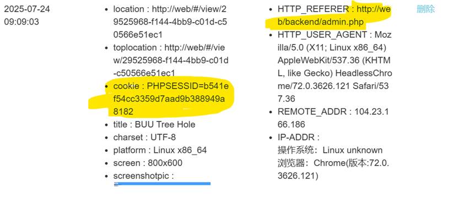Select the charset UTF-8 line
The width and height of the screenshot is (458, 204).
[144, 137]
